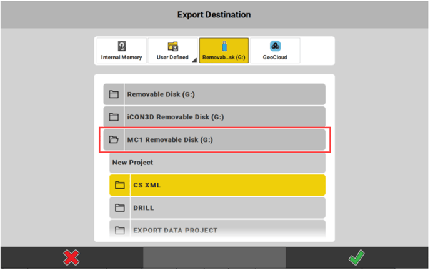Screen dimensions: 430x270
Task: Select the iCON3D Removable Disk (G:) row
Action: click(225, 117)
